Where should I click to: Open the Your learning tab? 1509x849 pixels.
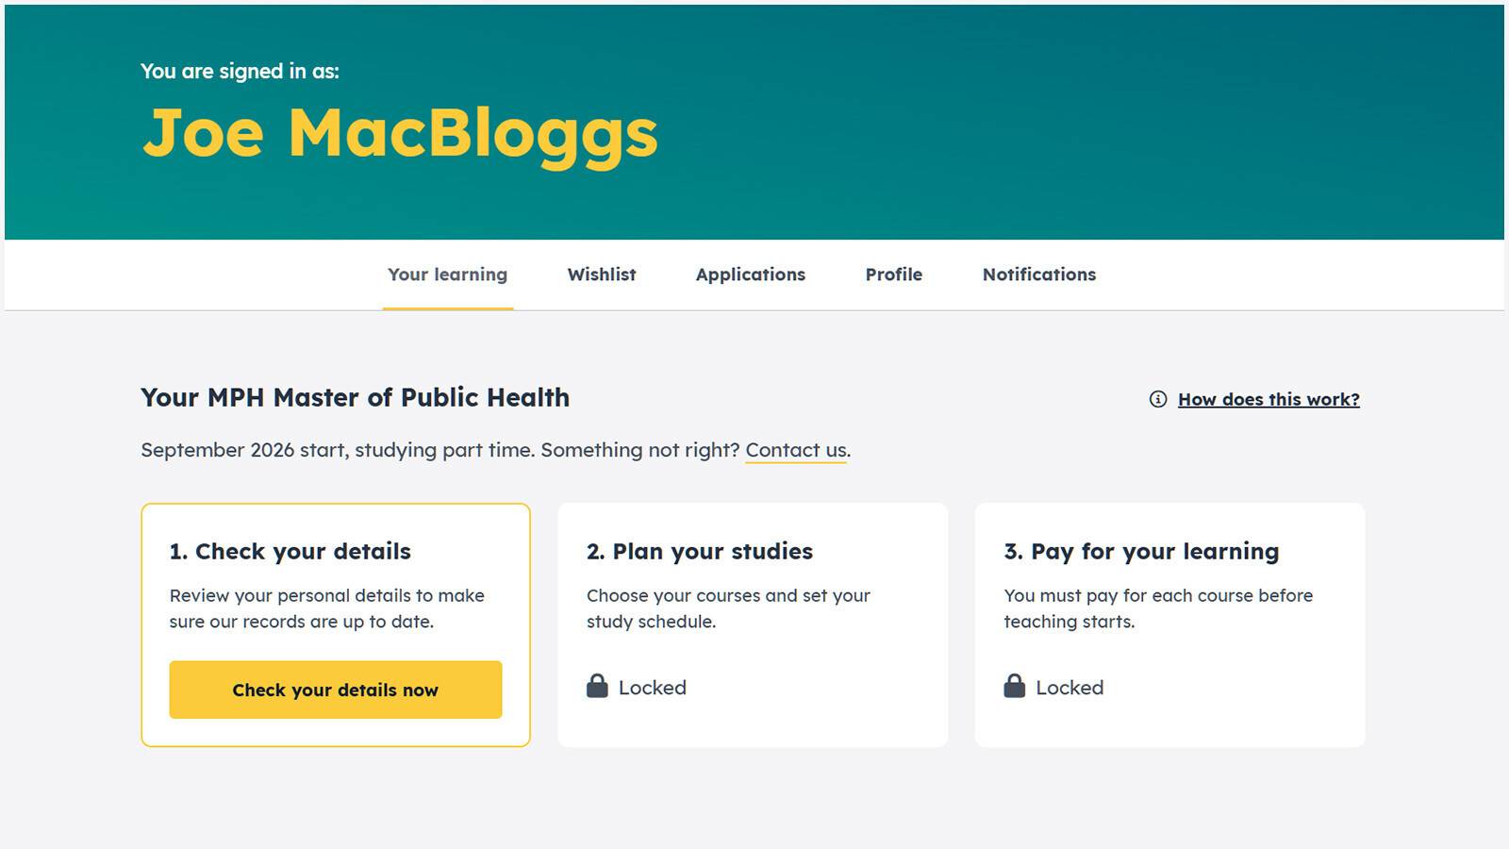tap(447, 275)
